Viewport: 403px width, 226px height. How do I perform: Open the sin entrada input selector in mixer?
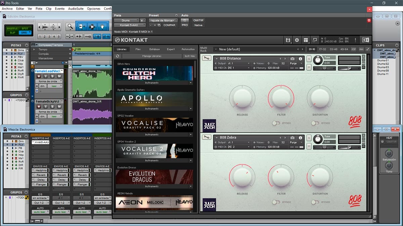[x=41, y=198]
